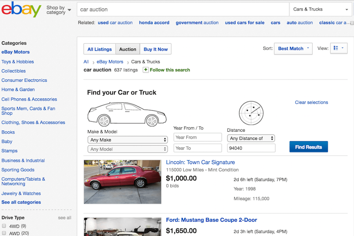This screenshot has height=236, width=354.
Task: Check the 4WD drive type checkbox
Action: (x=4, y=226)
